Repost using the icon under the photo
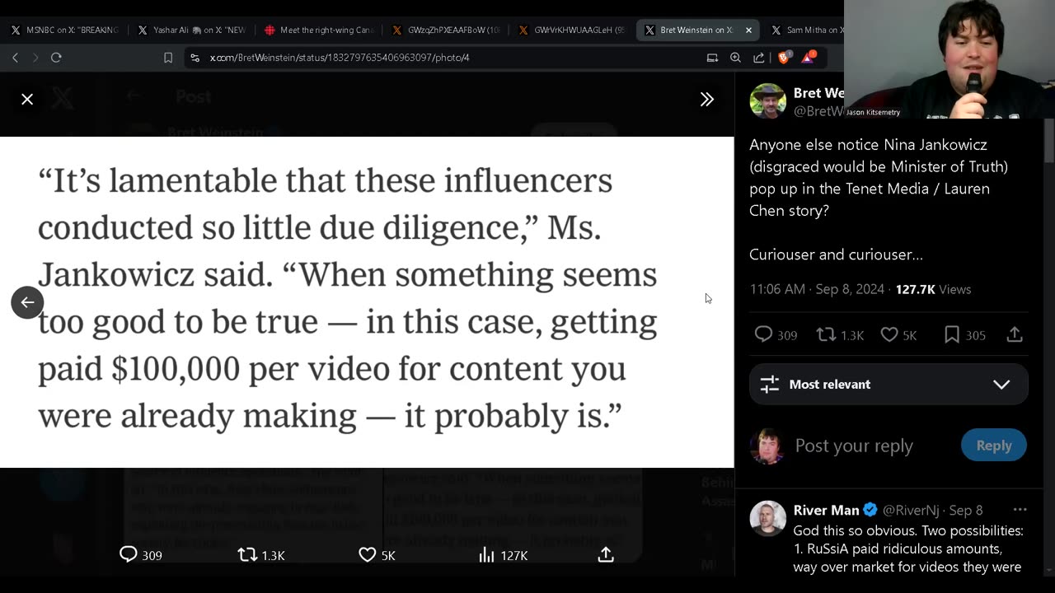1055x593 pixels. [x=247, y=555]
